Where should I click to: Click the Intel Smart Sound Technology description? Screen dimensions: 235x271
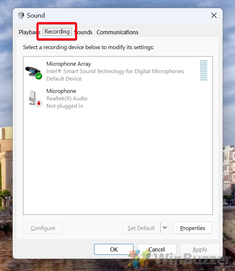pyautogui.click(x=115, y=71)
